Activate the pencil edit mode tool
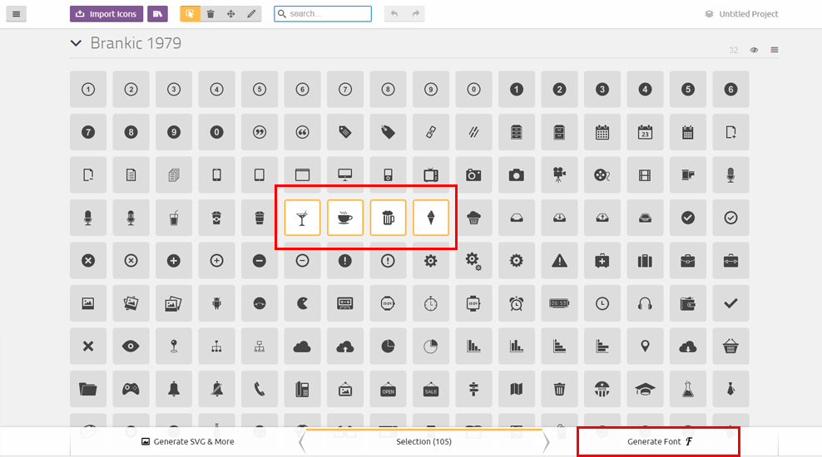The image size is (822, 457). tap(251, 14)
